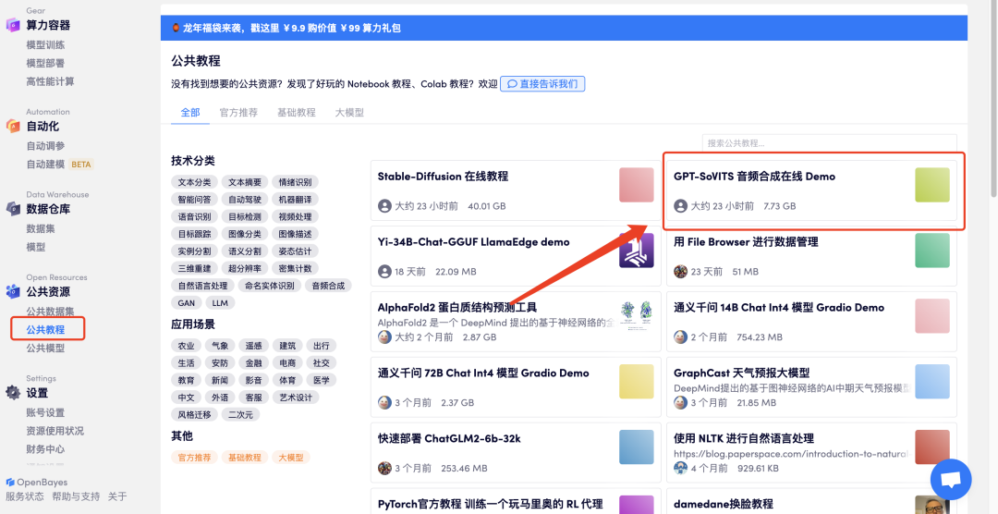This screenshot has height=514, width=998.
Task: Switch to the 官方推荐 tab
Action: point(238,112)
